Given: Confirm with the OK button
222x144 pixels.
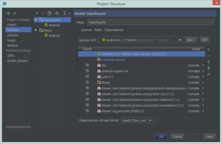Looking at the screenshot, I should point(161,137).
